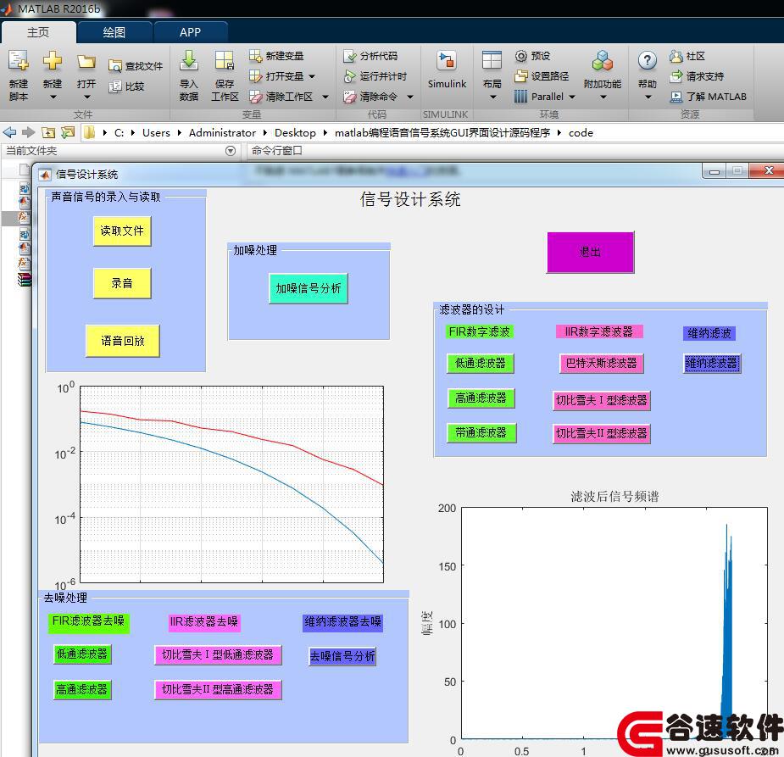Click the Browse for Folder icon
The width and height of the screenshot is (784, 757).
(68, 132)
